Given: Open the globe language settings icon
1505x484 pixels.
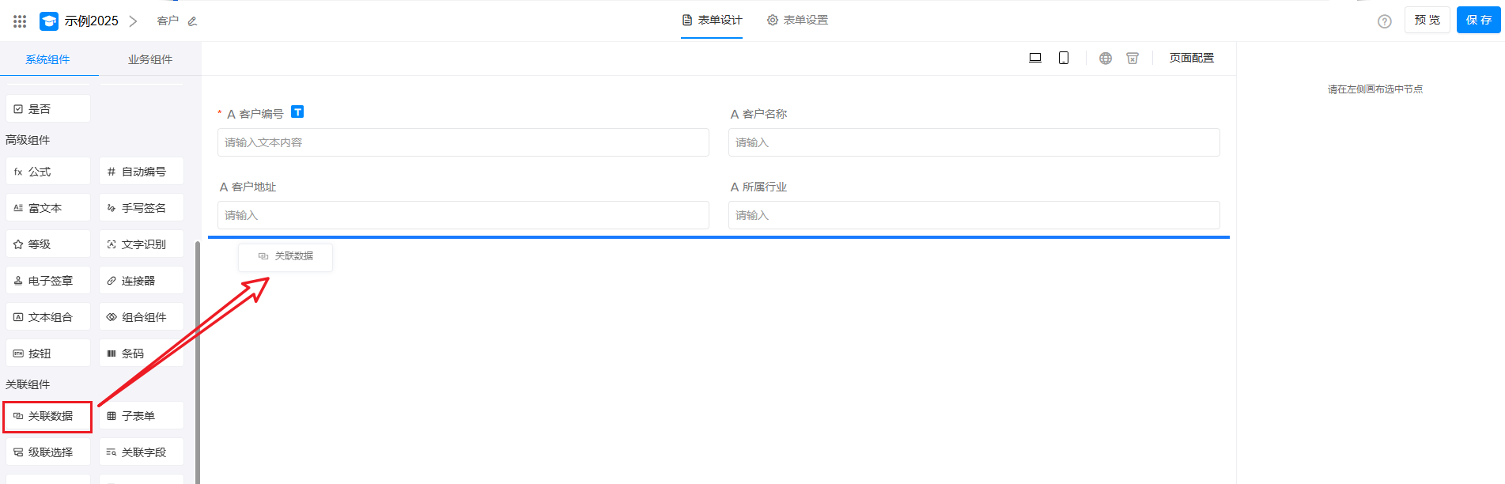Looking at the screenshot, I should 1106,58.
